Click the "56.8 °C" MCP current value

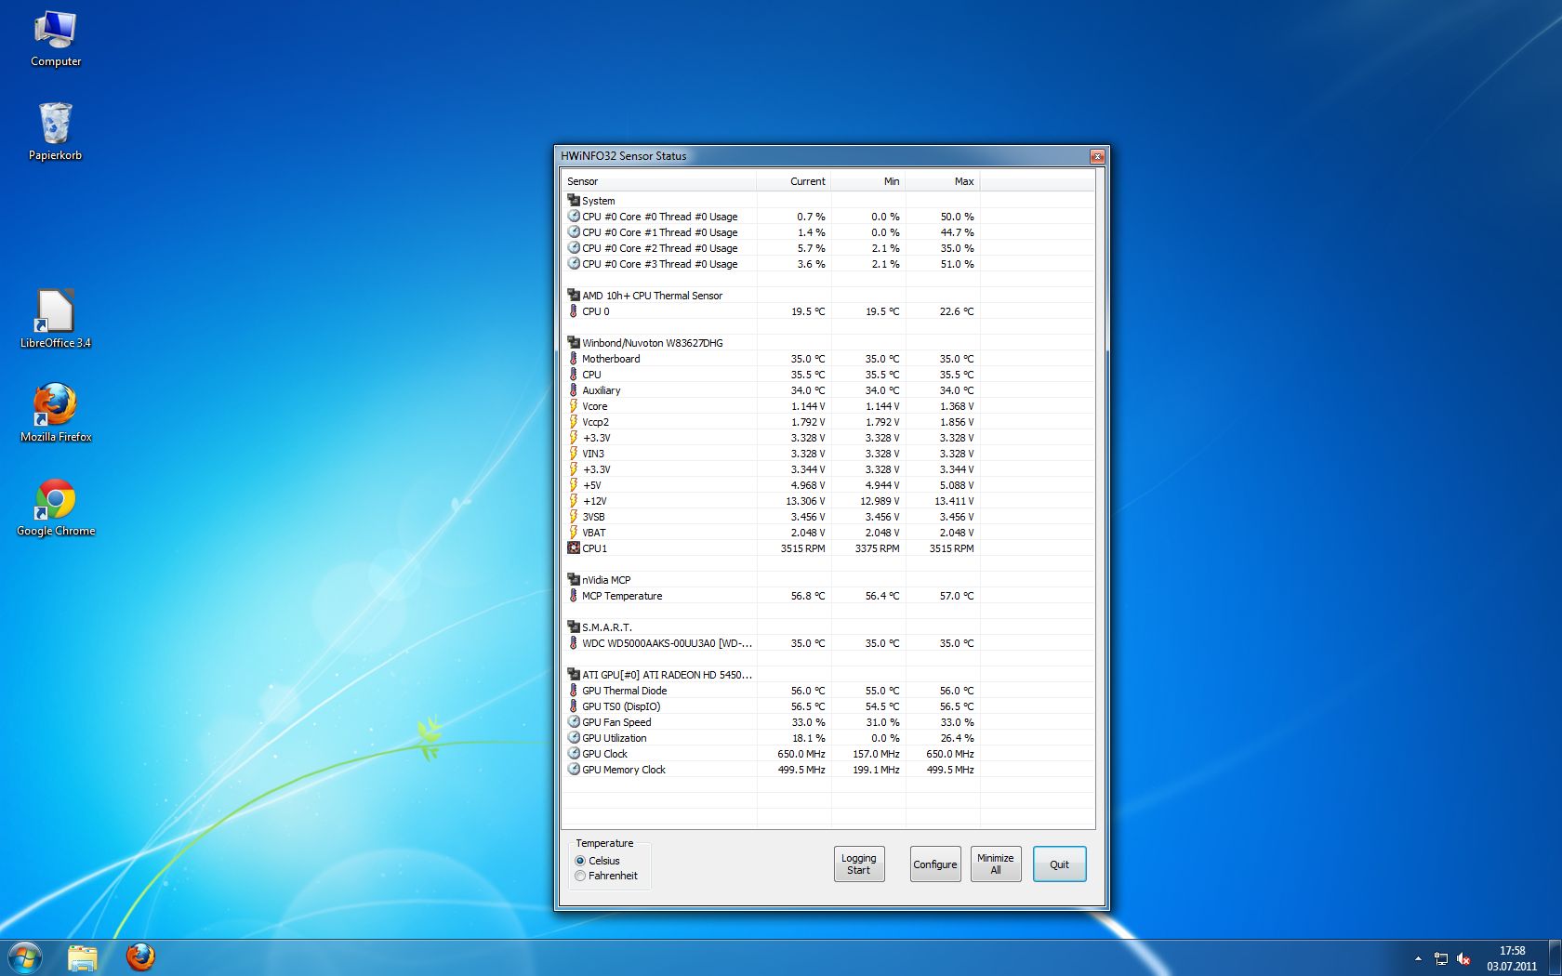tap(808, 596)
